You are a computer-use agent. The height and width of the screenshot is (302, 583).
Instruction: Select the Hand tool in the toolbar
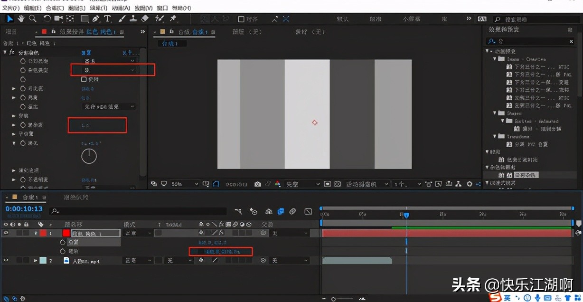pos(21,19)
